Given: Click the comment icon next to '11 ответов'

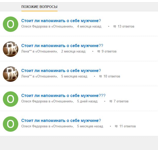Looking at the screenshot, I should click(116, 126).
